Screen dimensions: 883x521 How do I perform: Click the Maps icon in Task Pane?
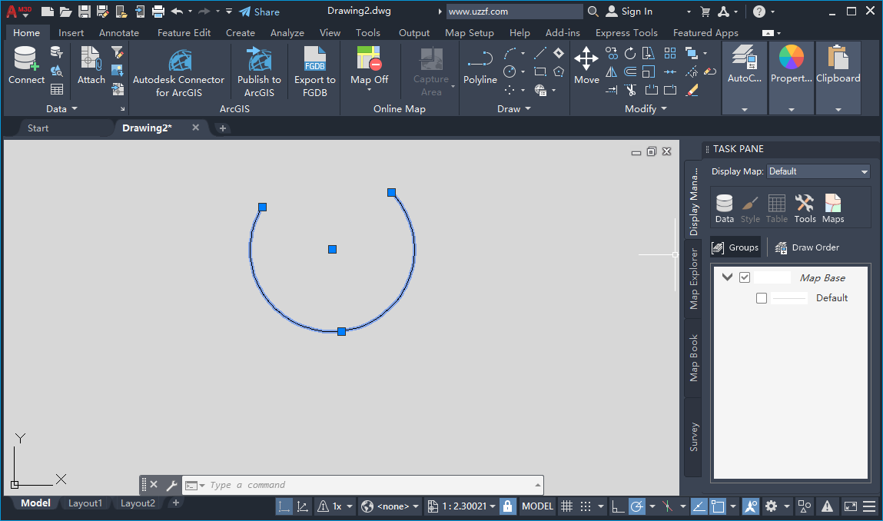(833, 207)
